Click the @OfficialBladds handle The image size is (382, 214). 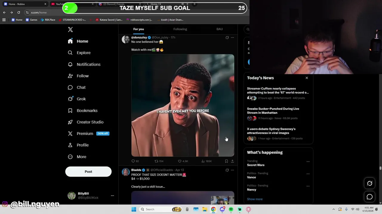pyautogui.click(x=161, y=170)
